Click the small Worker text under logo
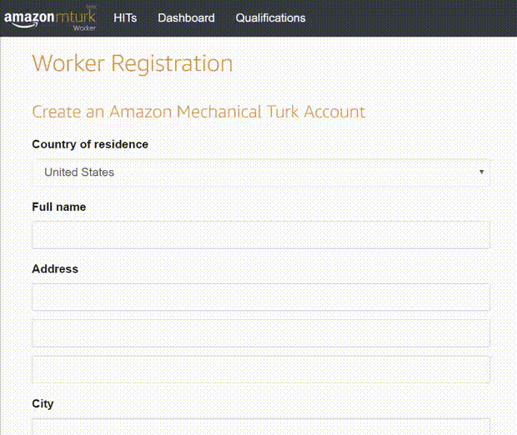This screenshot has height=435, width=517. pyautogui.click(x=85, y=27)
